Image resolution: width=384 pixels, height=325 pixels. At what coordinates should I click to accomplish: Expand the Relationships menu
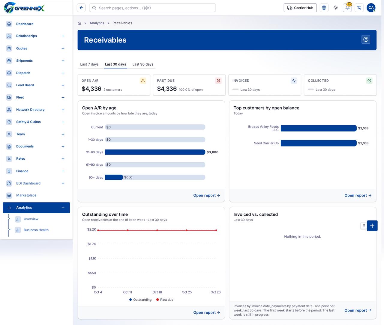point(63,36)
